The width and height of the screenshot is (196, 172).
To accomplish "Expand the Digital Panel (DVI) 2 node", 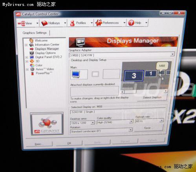I will (x=27, y=57).
